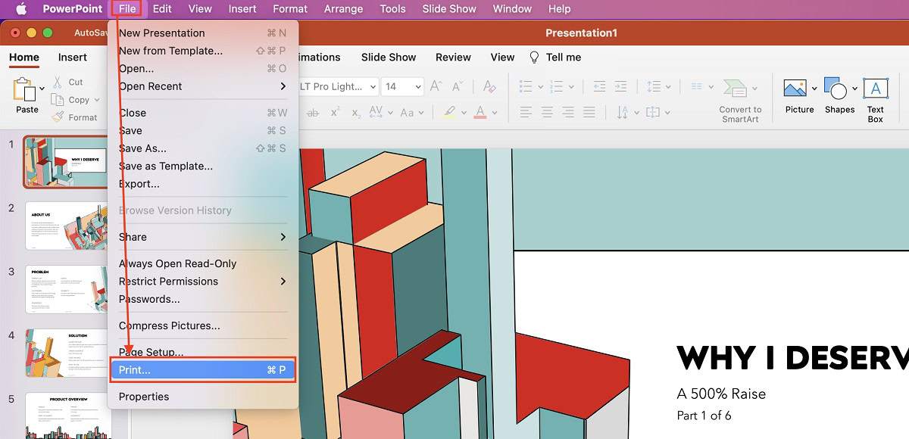Click the Paste clipboard icon
The image size is (909, 439).
point(25,90)
